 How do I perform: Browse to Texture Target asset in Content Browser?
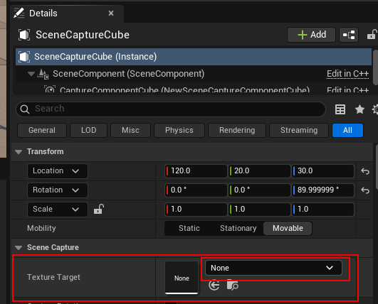[x=232, y=285]
